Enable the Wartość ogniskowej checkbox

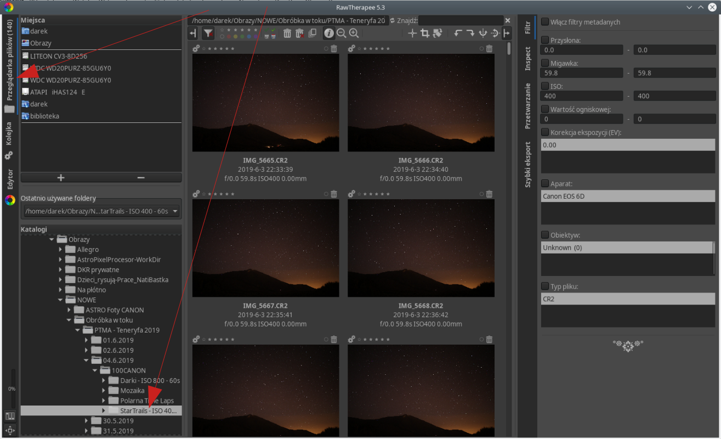tap(545, 109)
